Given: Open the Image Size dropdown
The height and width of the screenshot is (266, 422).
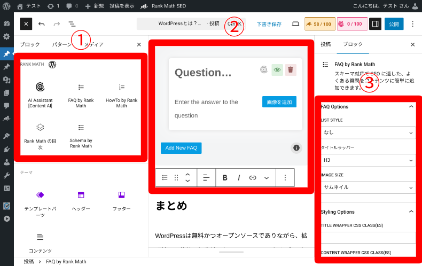Looking at the screenshot, I should 368,187.
